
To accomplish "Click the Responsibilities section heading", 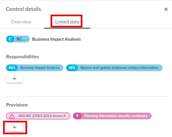I will (x=22, y=57).
